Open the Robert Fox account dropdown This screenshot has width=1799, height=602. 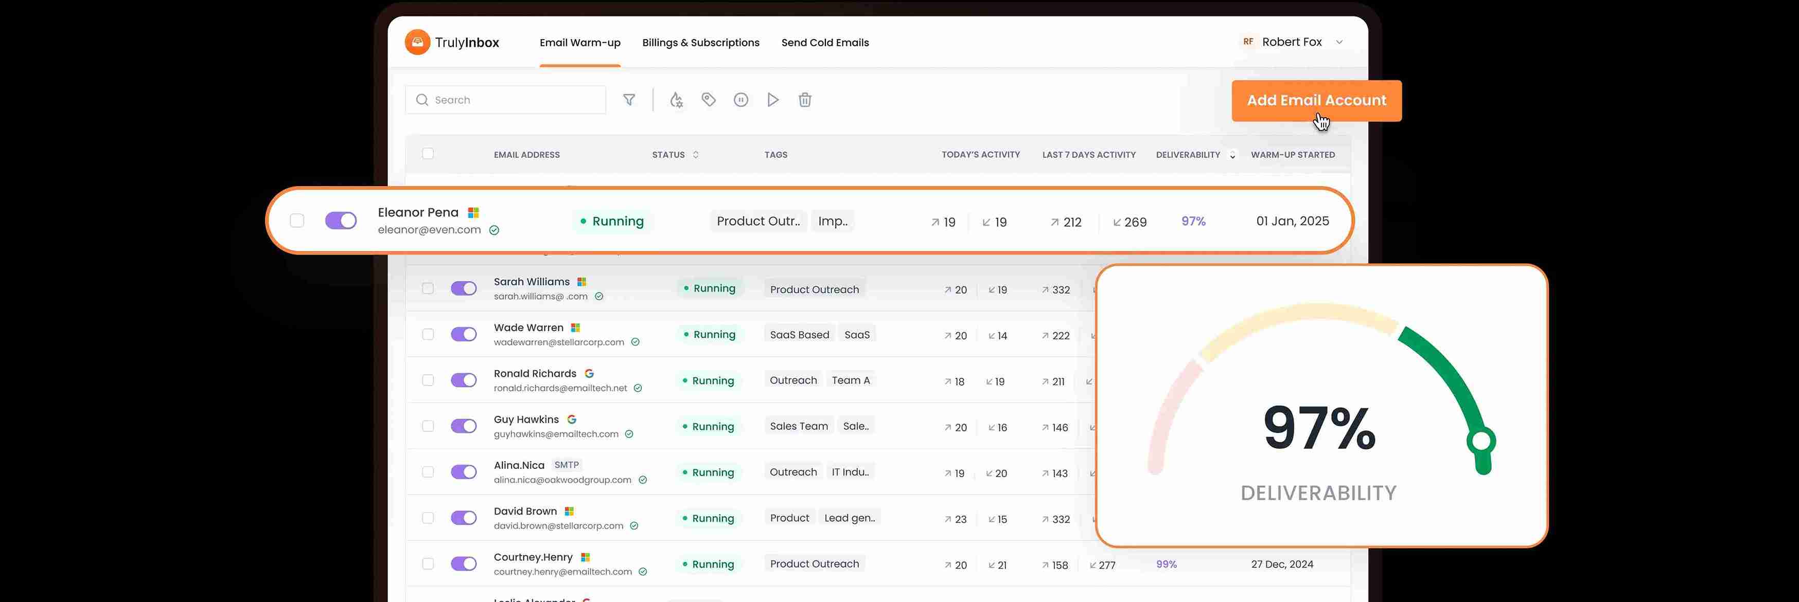pos(1339,42)
